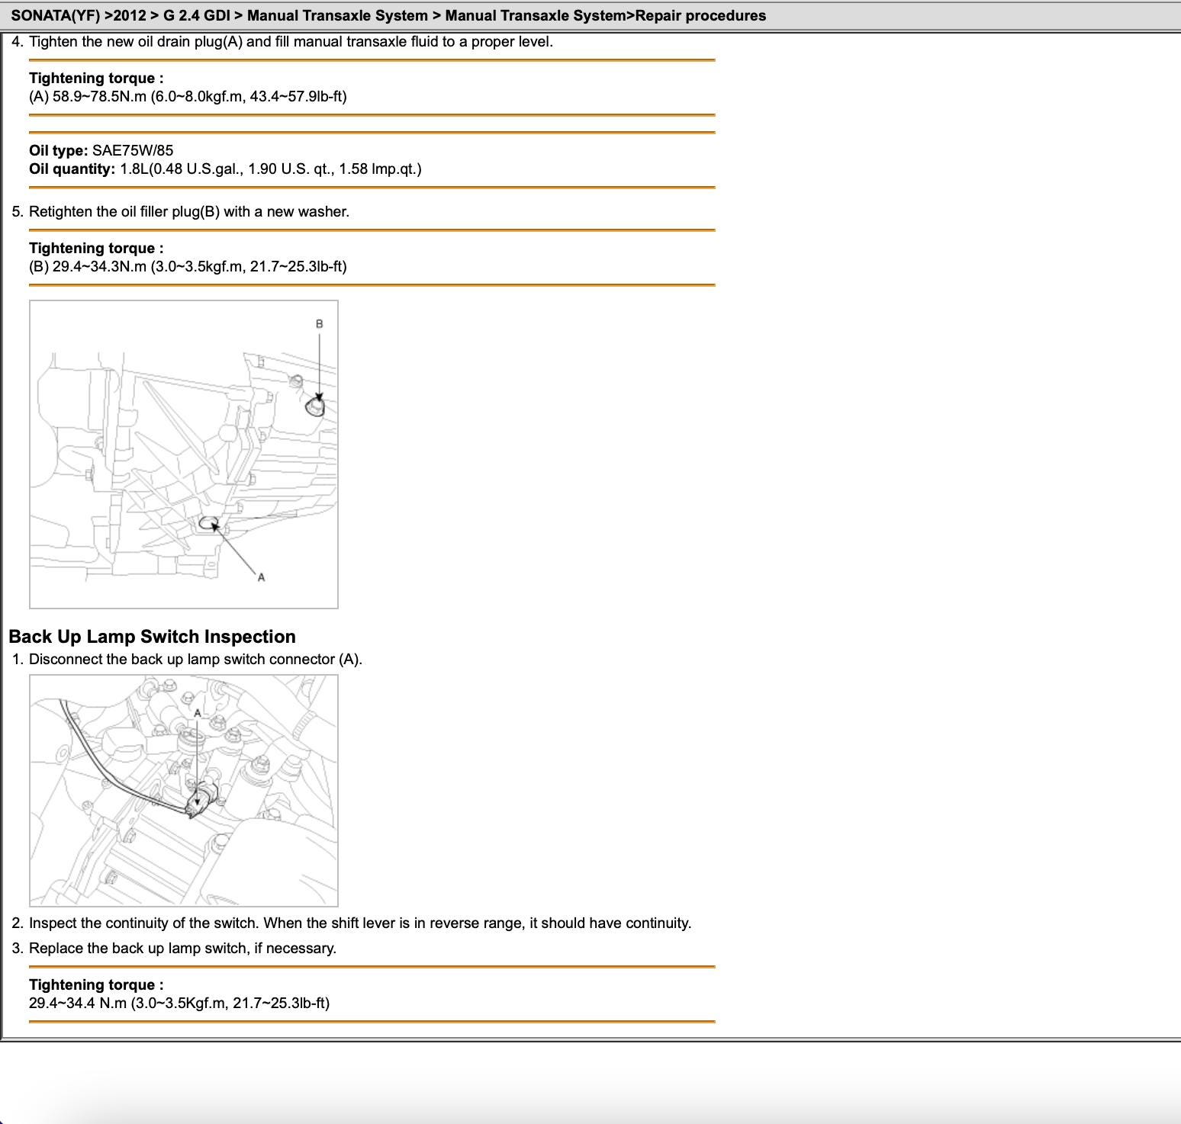
Task: Click the circled oil filler plug in diagram
Action: 314,406
